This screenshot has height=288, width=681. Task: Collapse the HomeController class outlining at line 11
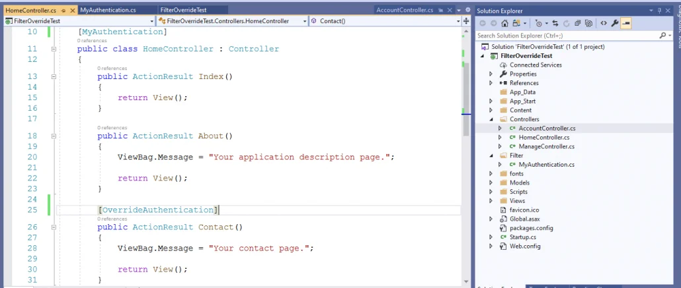[x=54, y=49]
